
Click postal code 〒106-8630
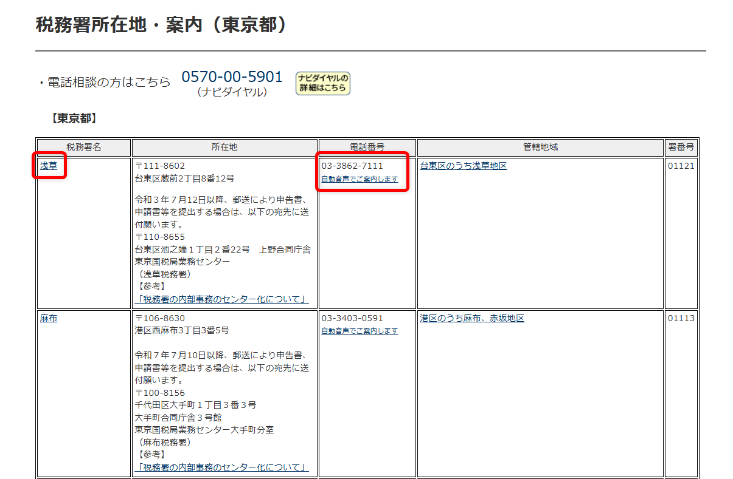160,318
